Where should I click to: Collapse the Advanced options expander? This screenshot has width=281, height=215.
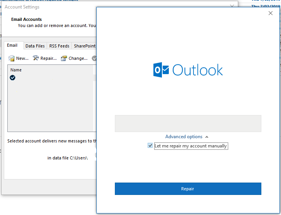(x=187, y=137)
